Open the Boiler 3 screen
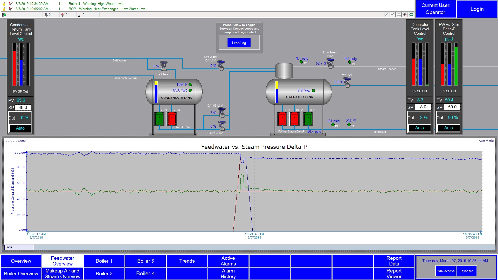 click(x=146, y=261)
